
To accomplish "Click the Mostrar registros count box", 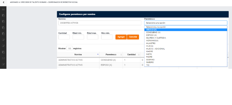I will (69, 48).
